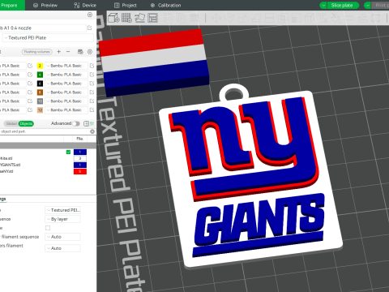
Task: Click the Arrange all objects icon
Action: coord(152,18)
